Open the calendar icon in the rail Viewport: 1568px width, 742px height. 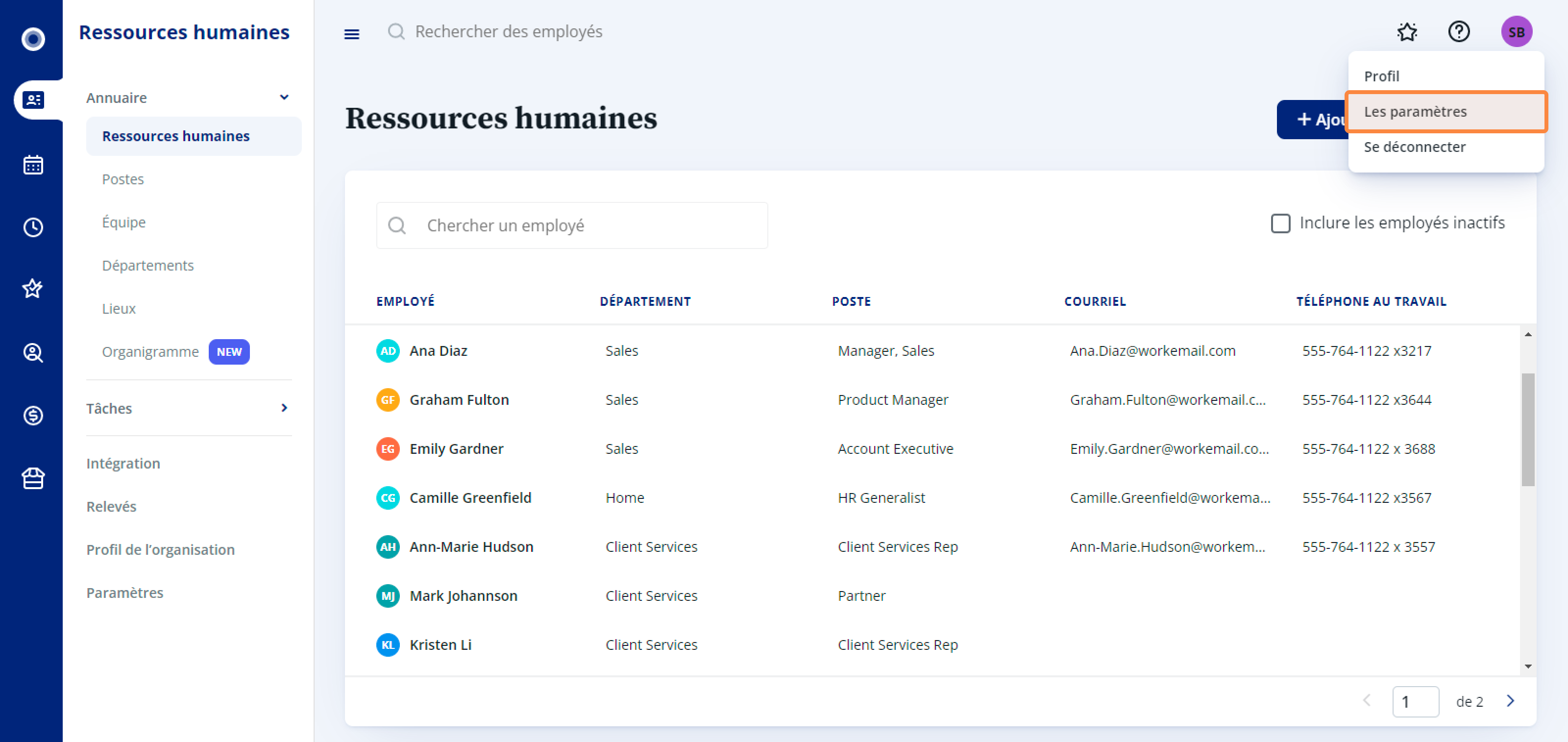(33, 164)
